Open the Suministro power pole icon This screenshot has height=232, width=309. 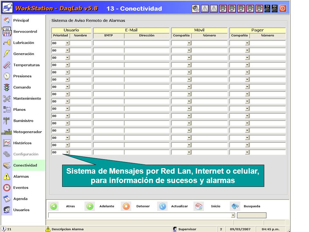(x=6, y=121)
